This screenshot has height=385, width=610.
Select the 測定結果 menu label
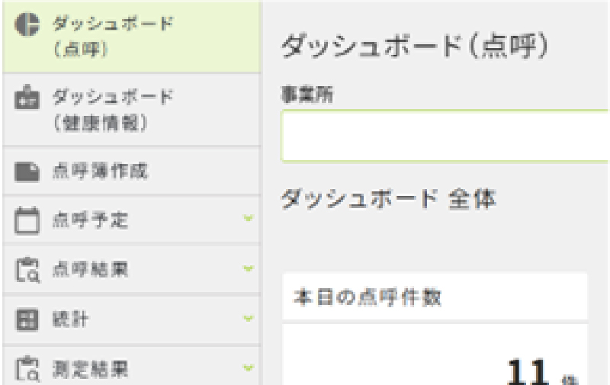(x=90, y=369)
